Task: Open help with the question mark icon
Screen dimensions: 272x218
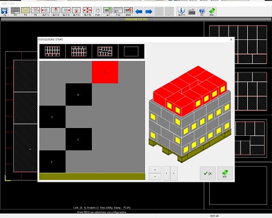Action: click(202, 11)
